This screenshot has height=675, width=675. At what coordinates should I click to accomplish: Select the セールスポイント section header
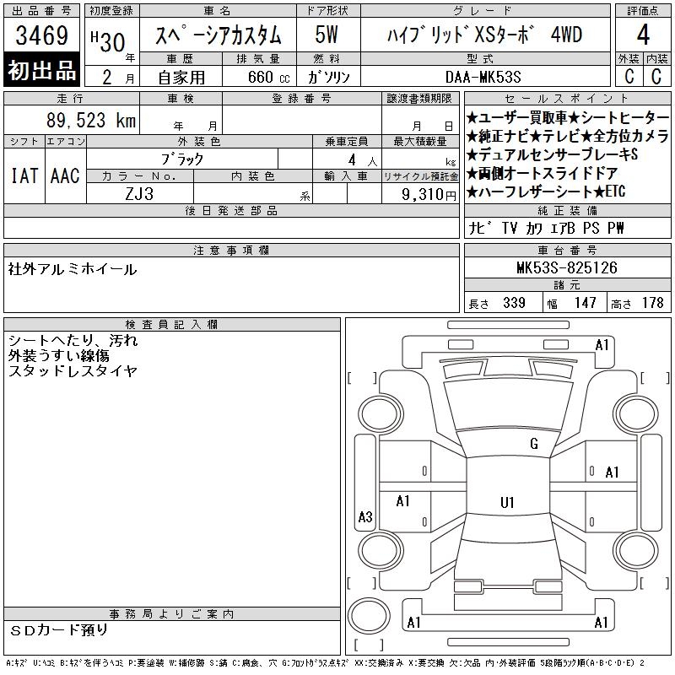pos(567,99)
